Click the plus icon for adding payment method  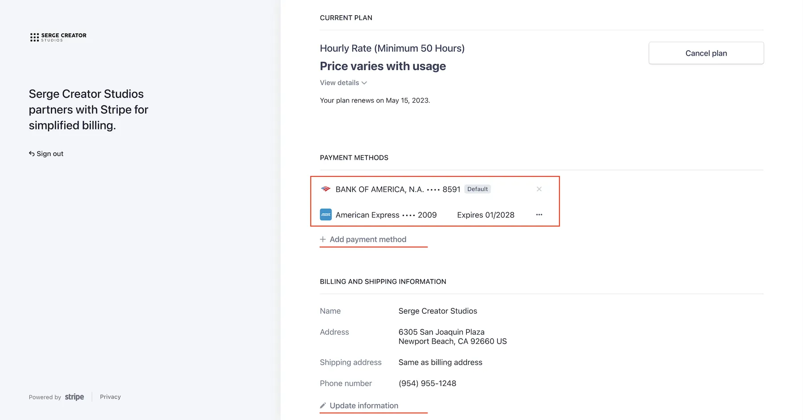[323, 239]
